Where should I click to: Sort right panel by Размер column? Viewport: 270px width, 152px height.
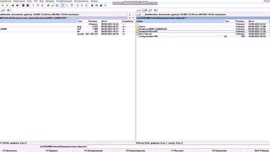(x=240, y=21)
